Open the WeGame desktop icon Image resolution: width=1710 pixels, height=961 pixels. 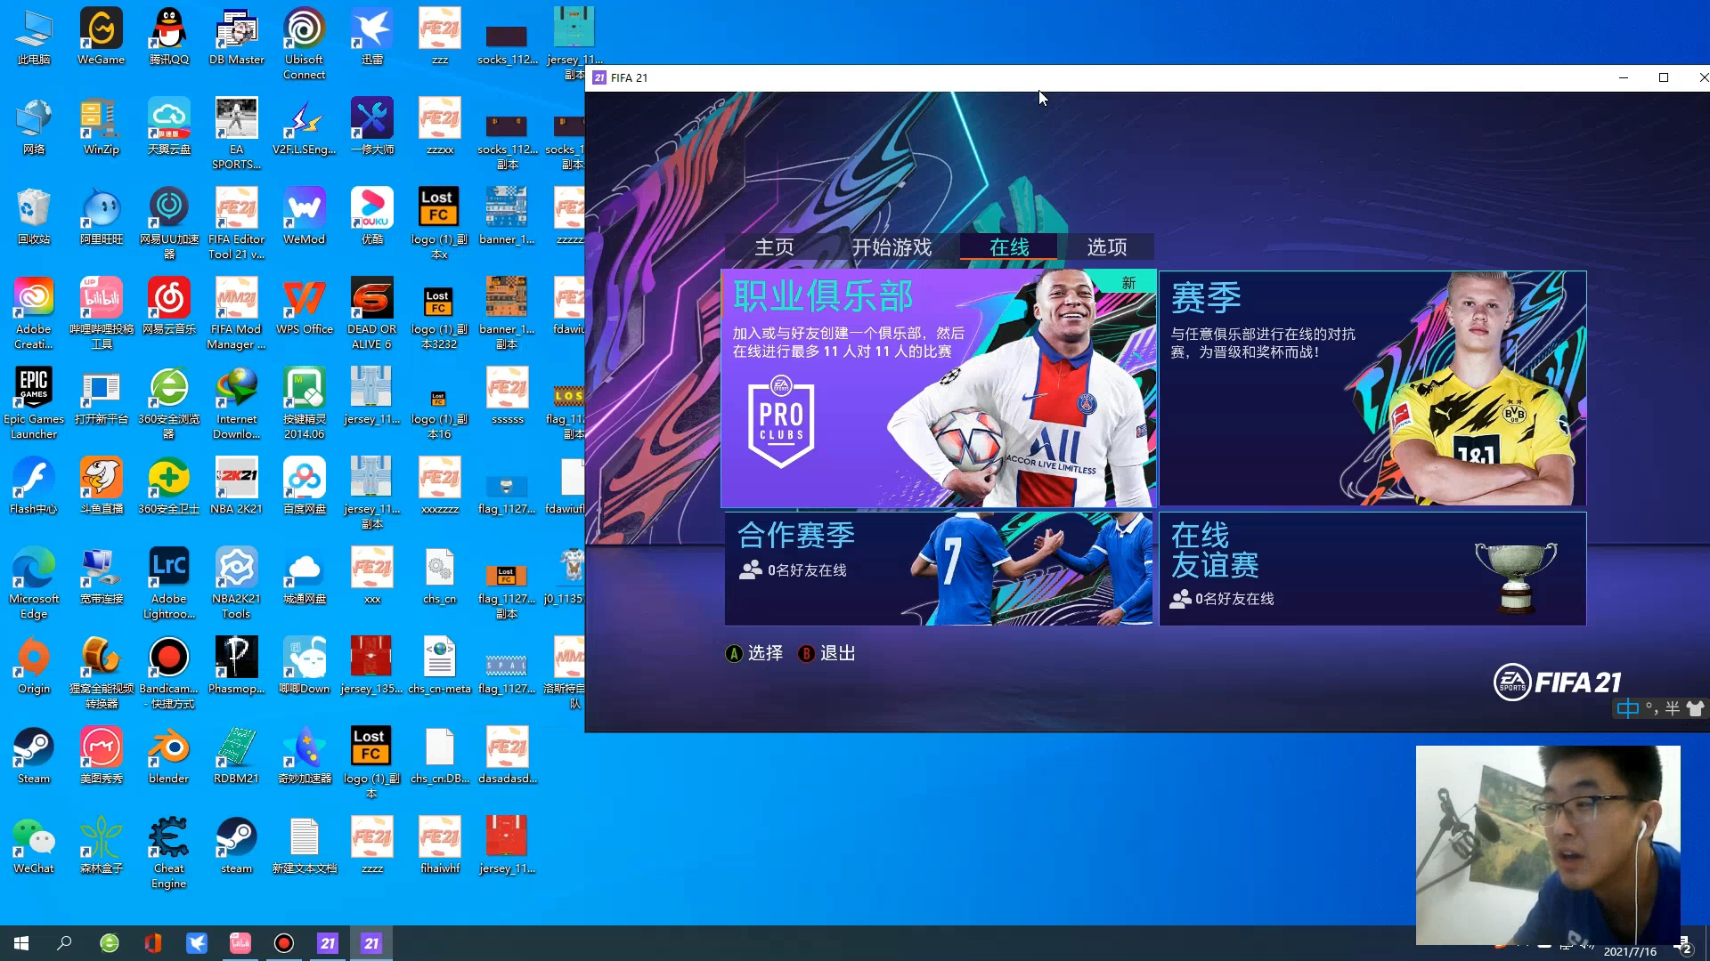click(x=101, y=36)
